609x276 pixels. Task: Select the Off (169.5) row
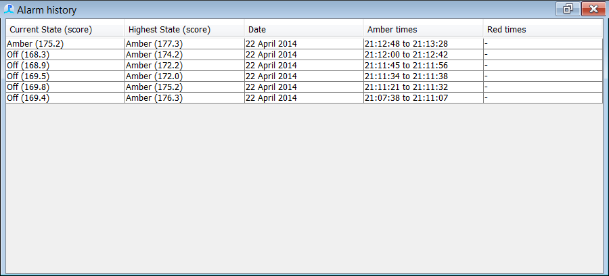click(x=304, y=76)
